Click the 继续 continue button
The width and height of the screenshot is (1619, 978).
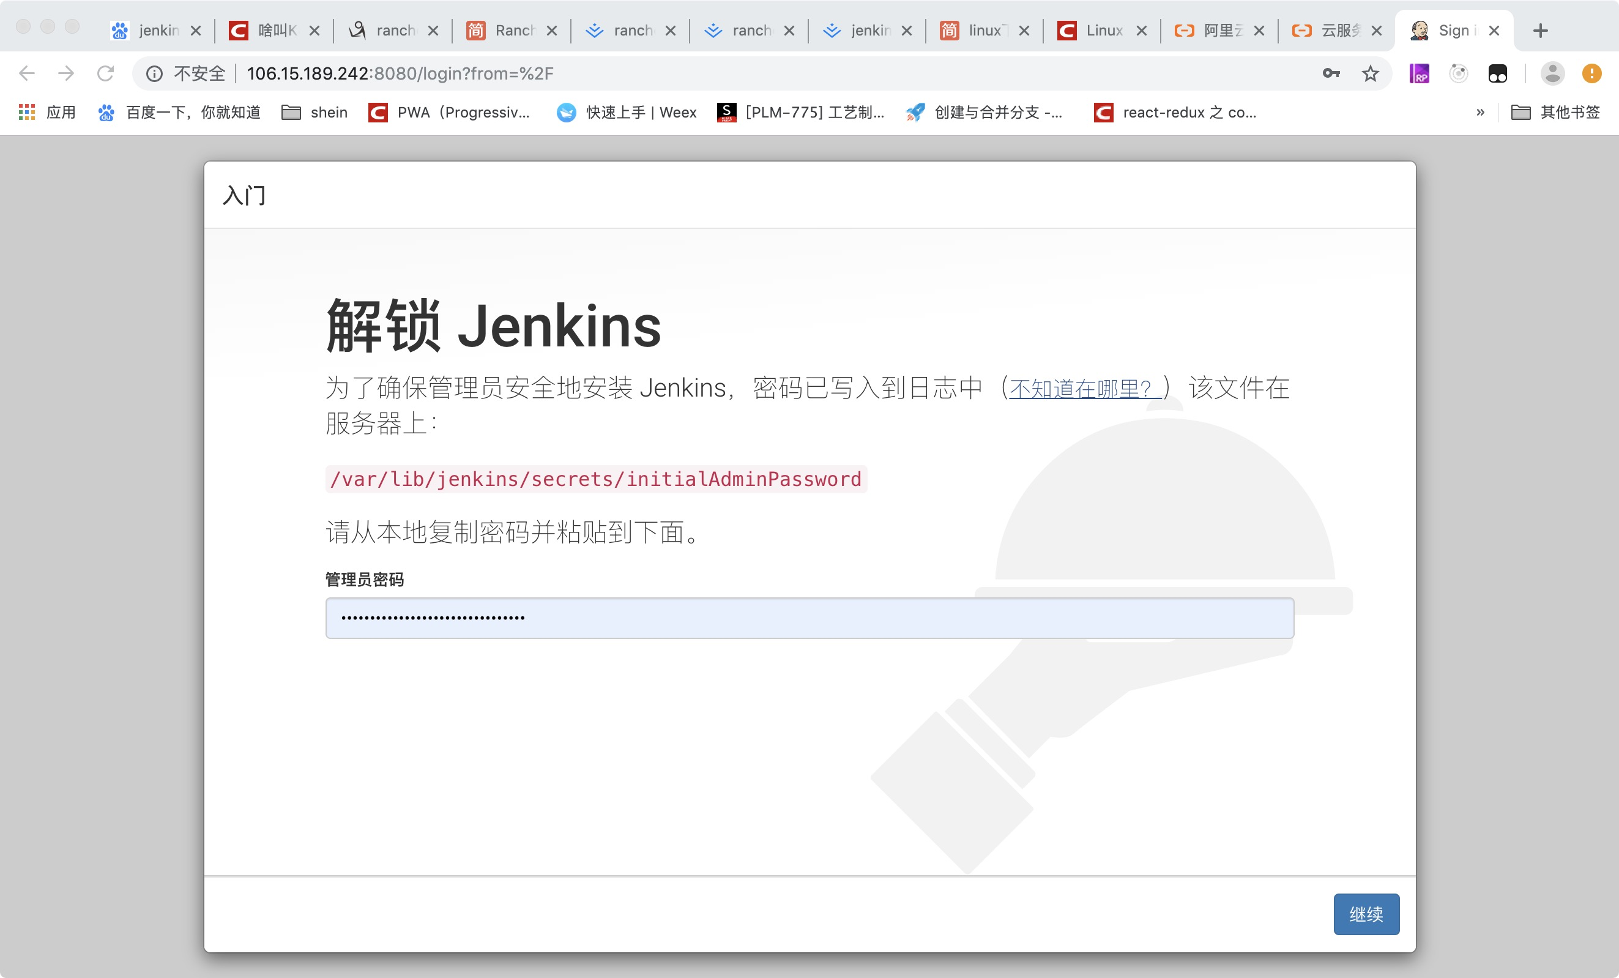click(1366, 914)
